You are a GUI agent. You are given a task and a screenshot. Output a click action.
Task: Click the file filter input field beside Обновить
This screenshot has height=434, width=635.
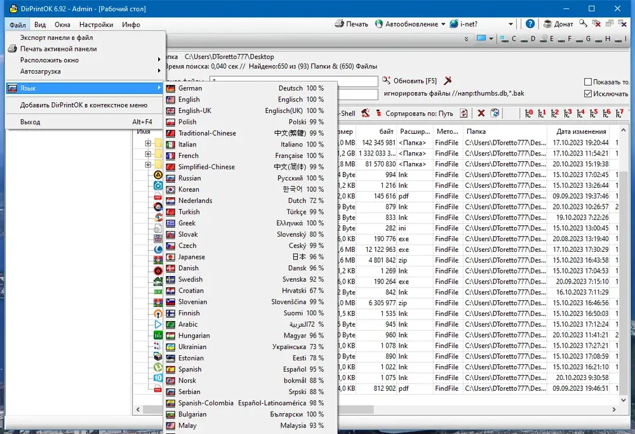point(293,81)
